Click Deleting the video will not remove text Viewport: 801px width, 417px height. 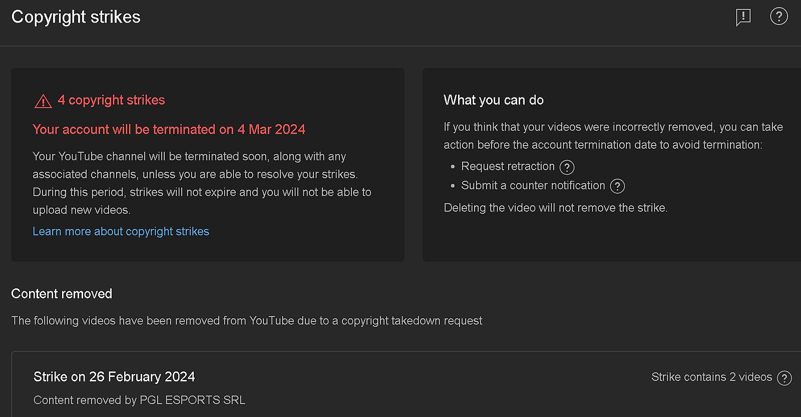tap(556, 208)
